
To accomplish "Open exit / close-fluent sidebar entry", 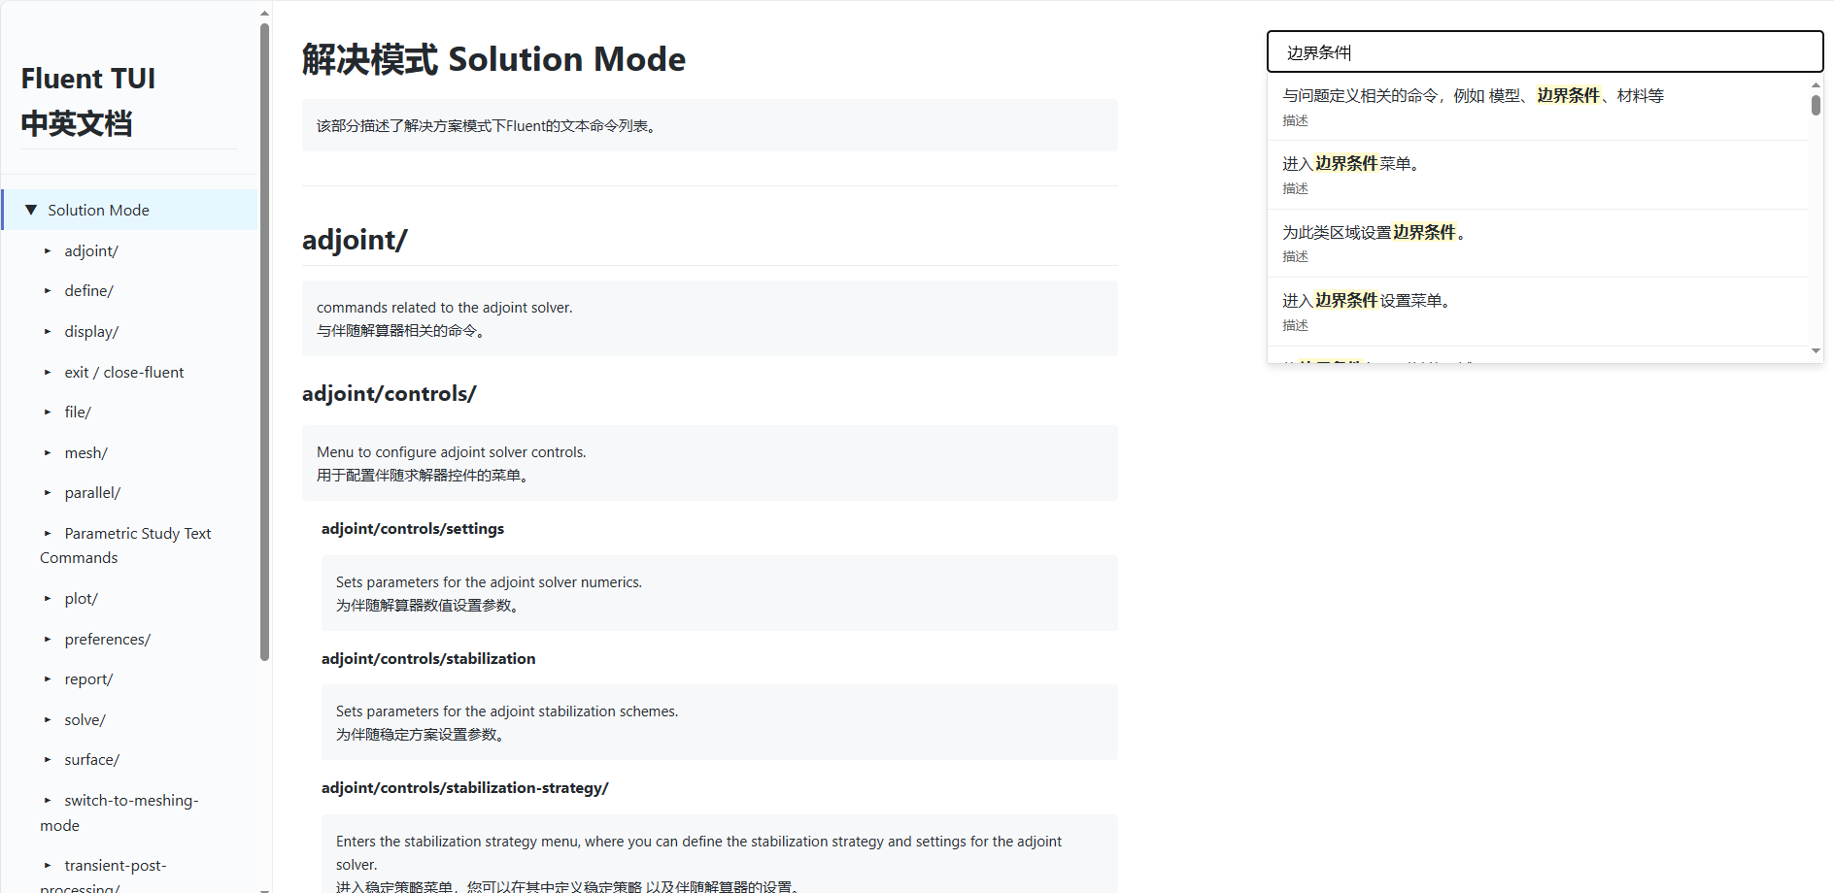I will coord(124,372).
